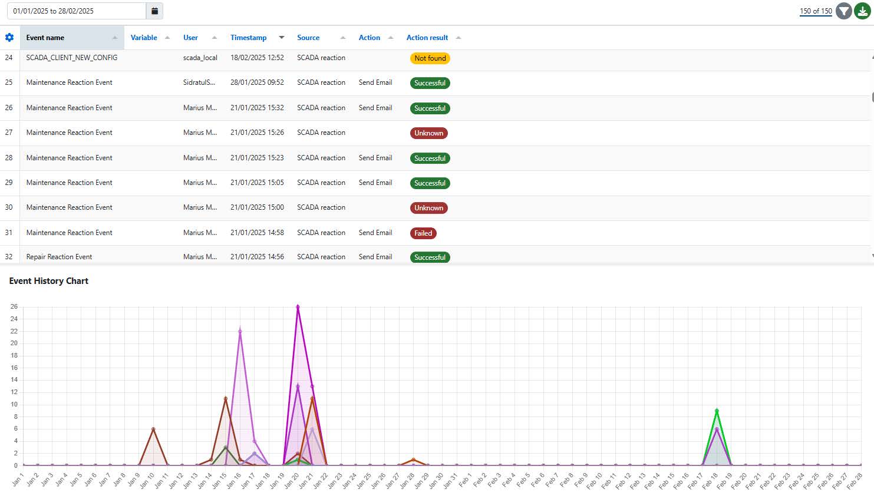Image resolution: width=874 pixels, height=499 pixels.
Task: Click timestamp 21/01/2025 15:05
Action: (257, 183)
